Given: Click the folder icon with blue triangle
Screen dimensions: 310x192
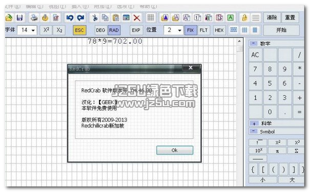Looking at the screenshot, I should tap(165, 18).
